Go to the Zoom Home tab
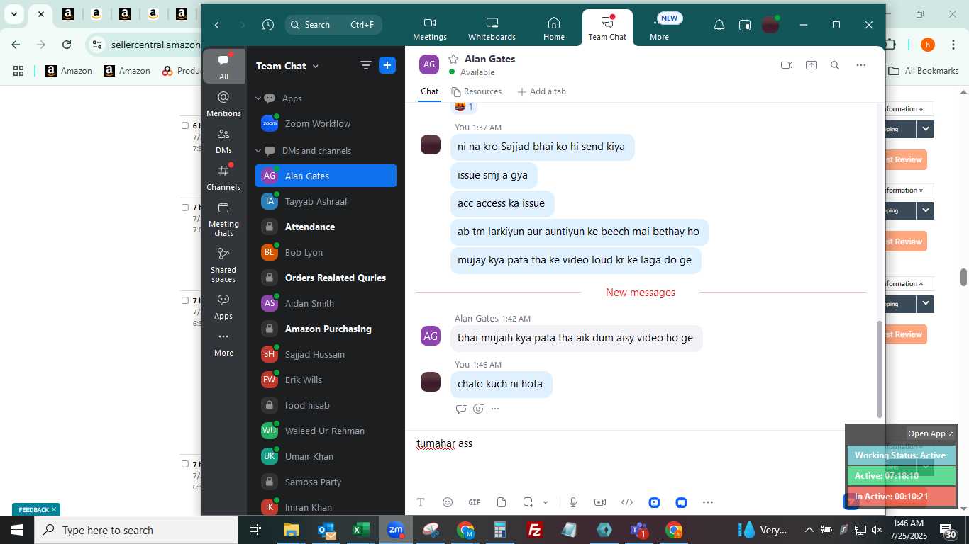969x544 pixels. [x=554, y=28]
